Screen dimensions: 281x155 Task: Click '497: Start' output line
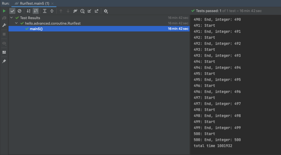[204, 98]
